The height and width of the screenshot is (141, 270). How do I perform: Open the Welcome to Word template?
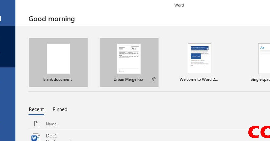200,59
